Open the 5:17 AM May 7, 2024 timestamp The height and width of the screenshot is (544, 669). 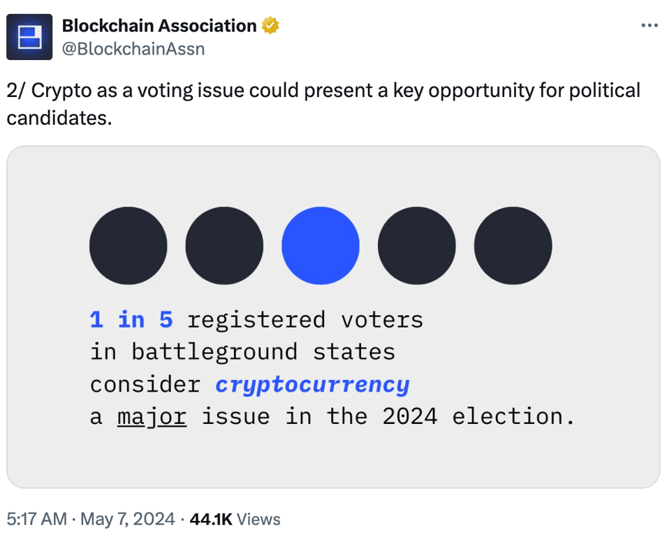(89, 520)
